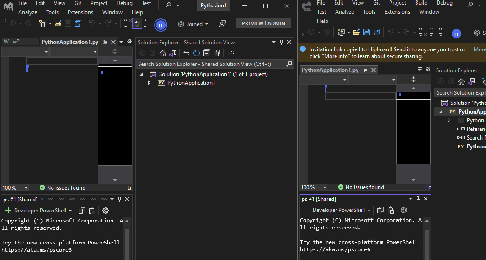Open left Developer PowerShell dropdown arrow
This screenshot has height=260, width=486.
pos(70,211)
